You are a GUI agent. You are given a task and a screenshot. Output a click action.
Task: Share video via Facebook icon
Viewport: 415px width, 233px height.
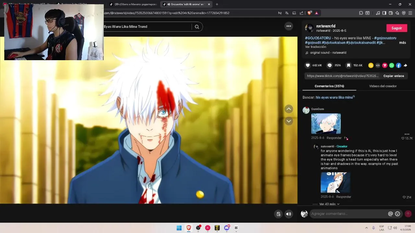click(398, 65)
